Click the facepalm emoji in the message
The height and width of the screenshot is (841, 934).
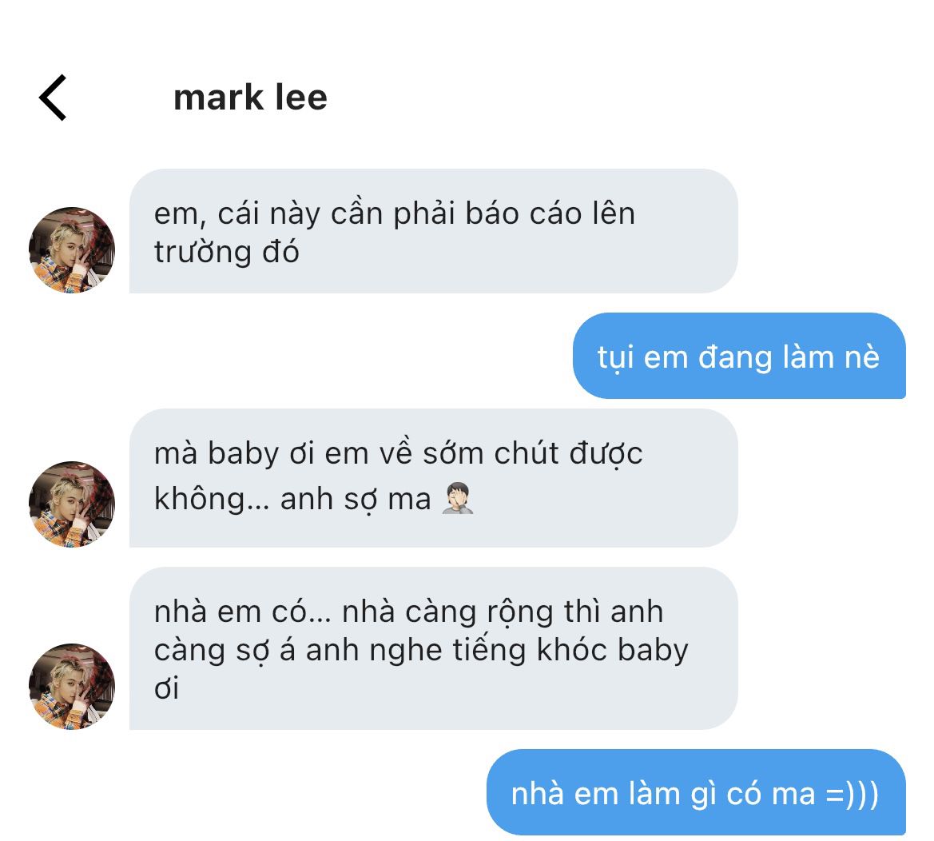coord(458,499)
